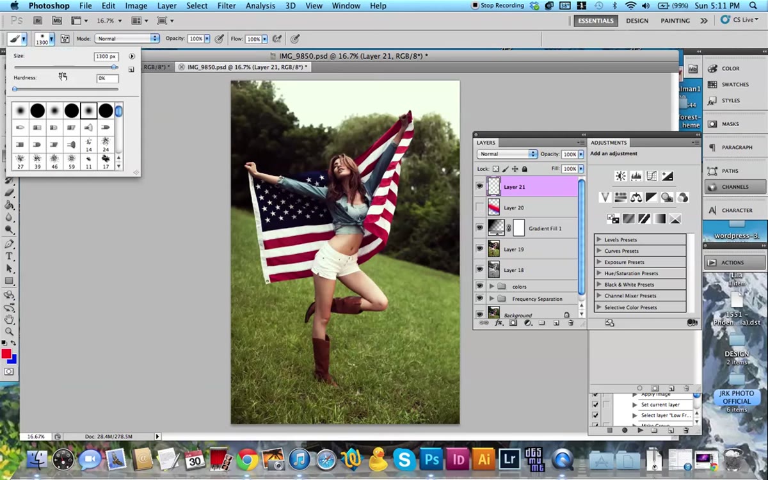Image resolution: width=768 pixels, height=480 pixels.
Task: Toggle visibility of Layer 19
Action: [x=479, y=249]
